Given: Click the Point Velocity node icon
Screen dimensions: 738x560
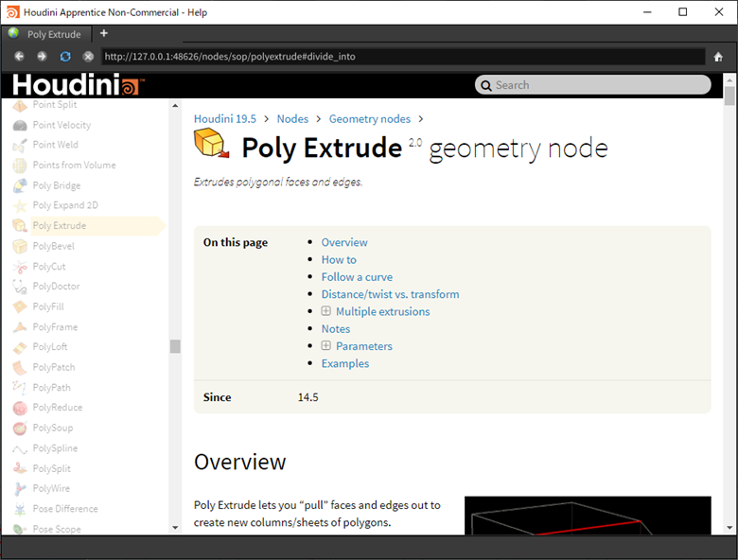Looking at the screenshot, I should click(20, 125).
